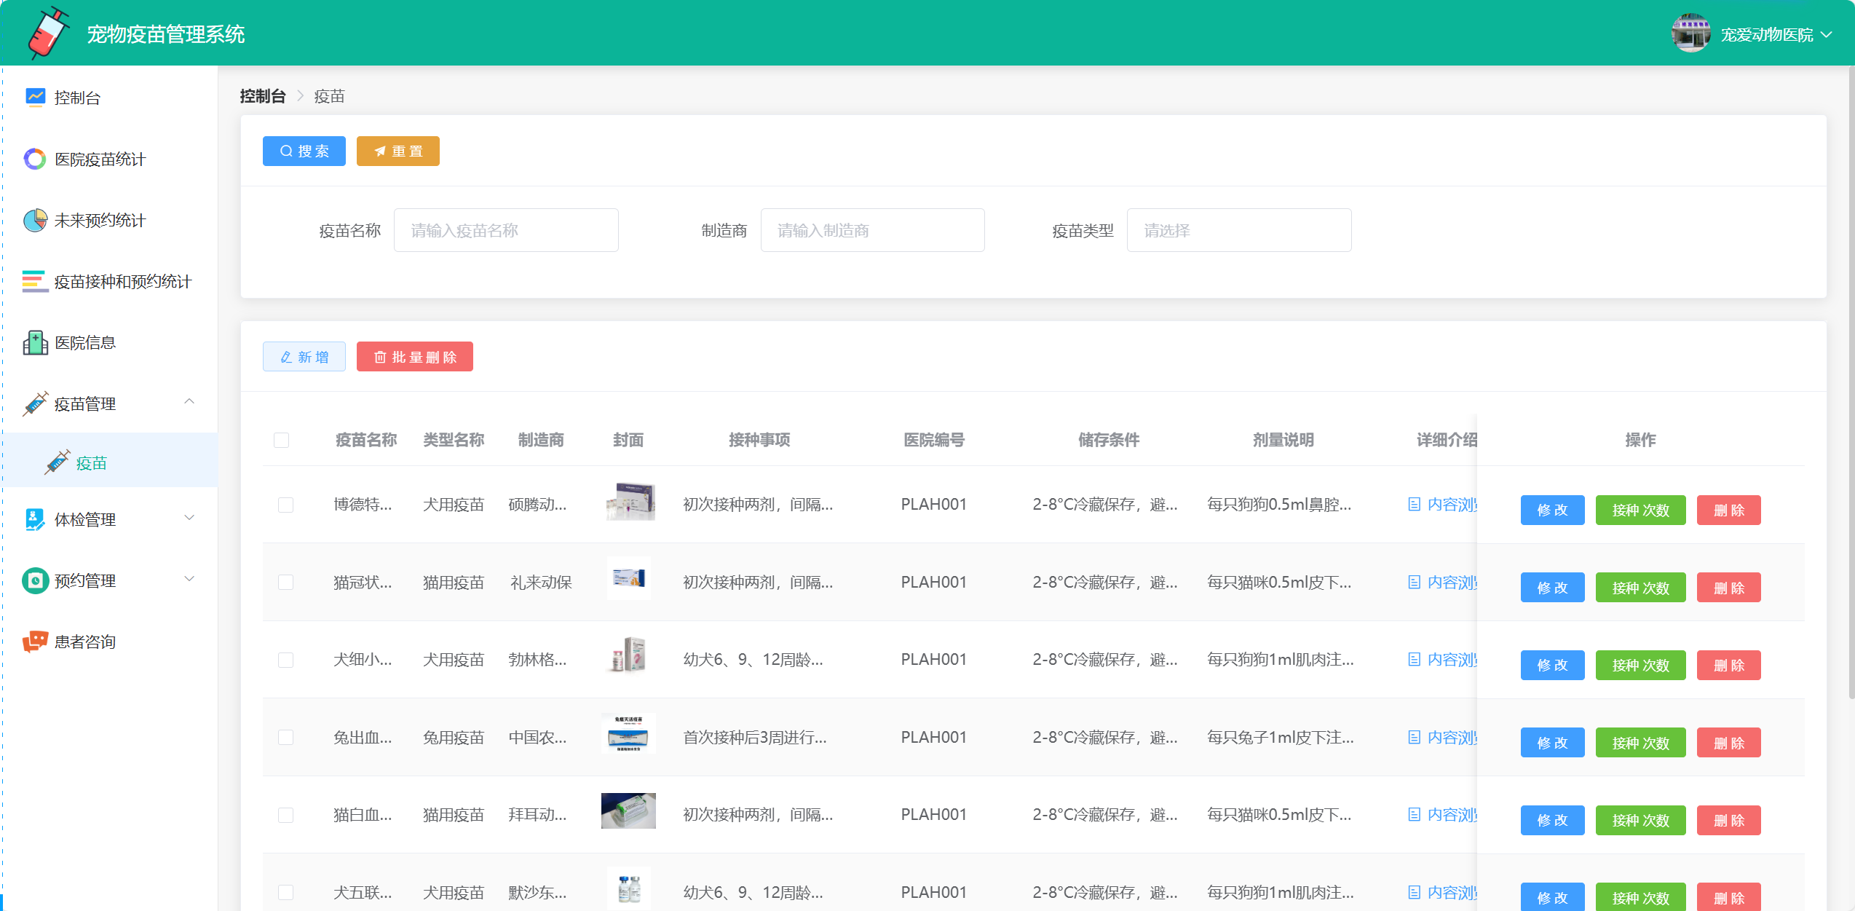Click the 医院疫苗统计 ring chart icon
Screen dimensions: 1855x911
(x=35, y=159)
